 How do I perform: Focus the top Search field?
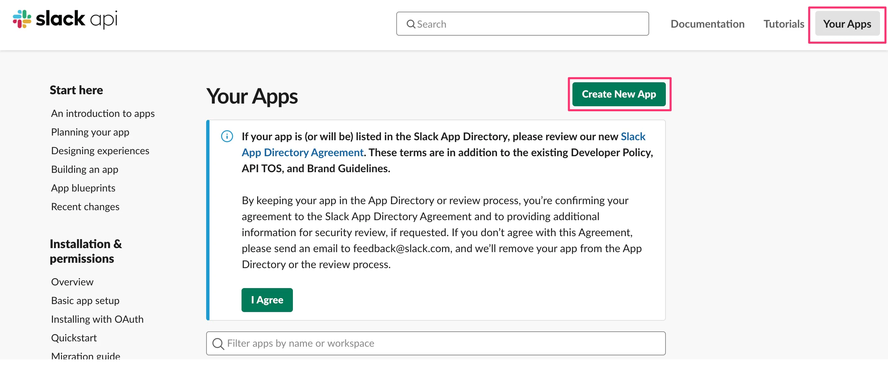522,24
